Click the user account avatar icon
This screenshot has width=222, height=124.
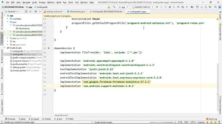tap(220, 7)
